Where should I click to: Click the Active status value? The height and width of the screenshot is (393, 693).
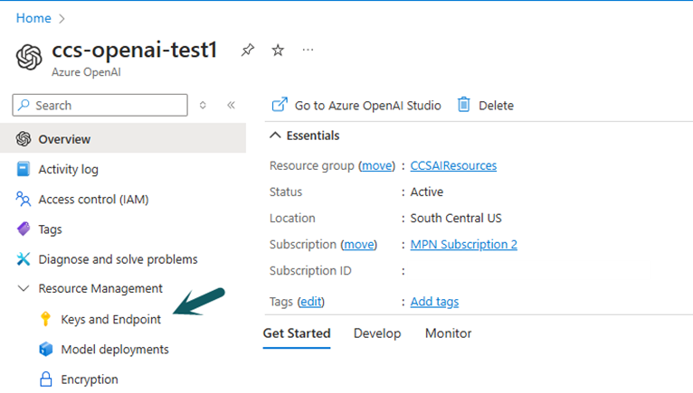(426, 192)
